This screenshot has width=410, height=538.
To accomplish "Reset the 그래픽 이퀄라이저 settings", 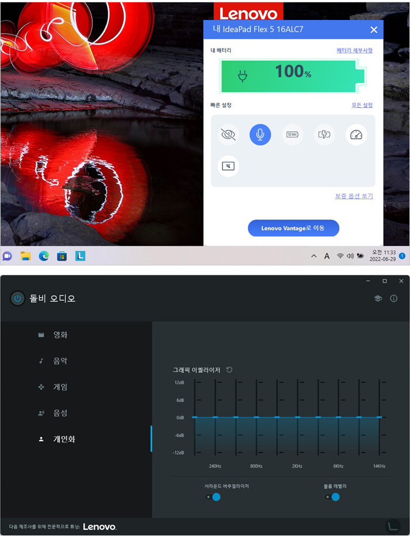I will (x=230, y=370).
